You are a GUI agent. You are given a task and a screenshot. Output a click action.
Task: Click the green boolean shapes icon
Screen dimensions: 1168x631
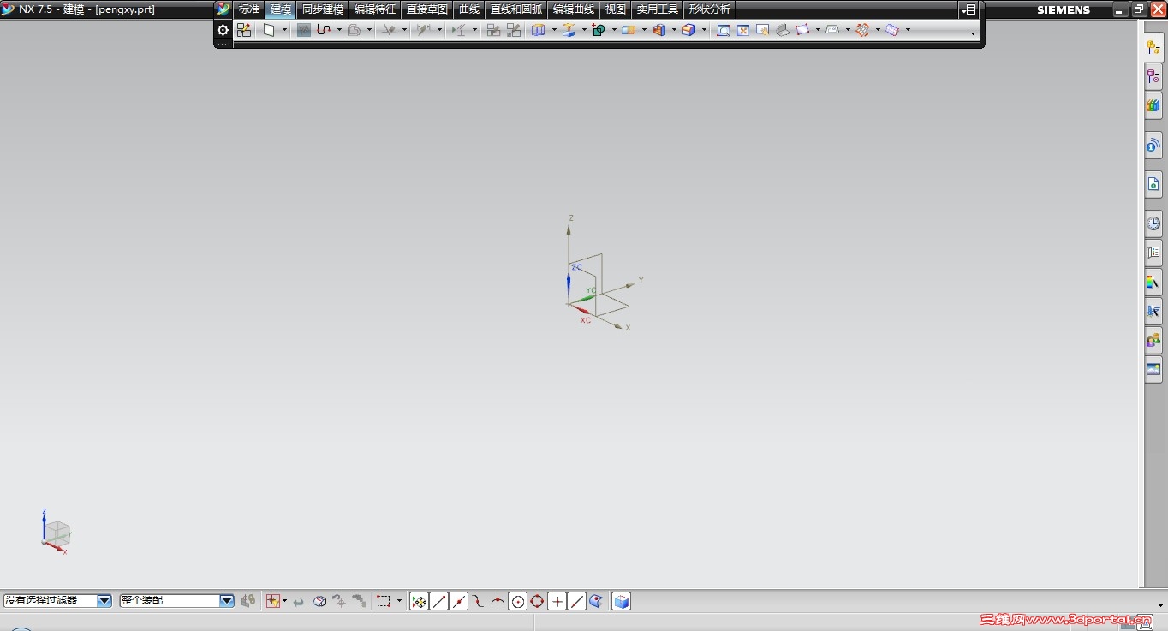click(599, 30)
